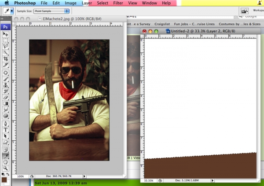Collapse the toolbox using double-arrow
The image size is (264, 186).
[x=2, y=18]
